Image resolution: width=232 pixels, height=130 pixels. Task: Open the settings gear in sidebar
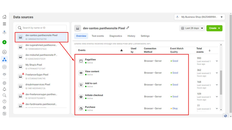click(4, 83)
